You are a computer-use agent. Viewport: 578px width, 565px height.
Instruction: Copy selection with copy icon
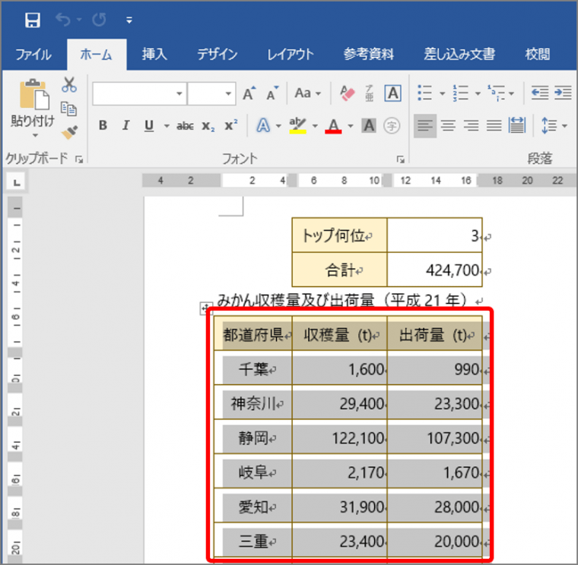(x=69, y=109)
